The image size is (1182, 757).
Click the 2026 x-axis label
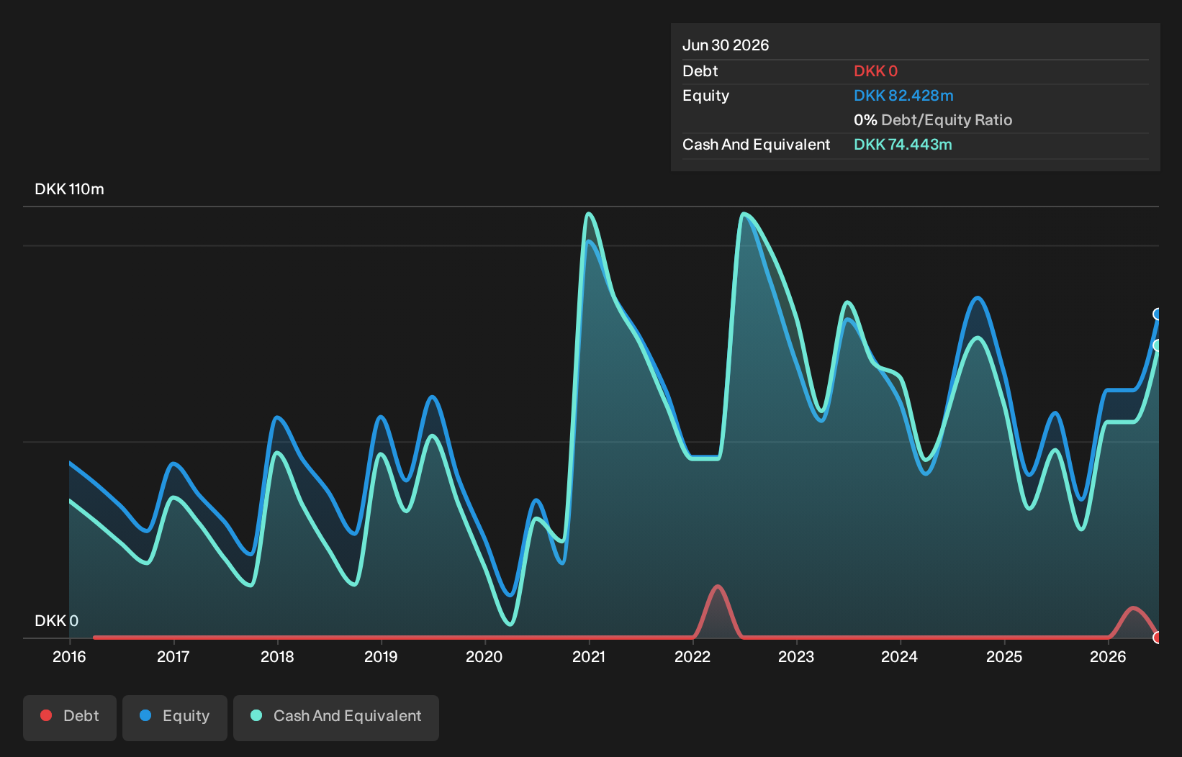1108,657
